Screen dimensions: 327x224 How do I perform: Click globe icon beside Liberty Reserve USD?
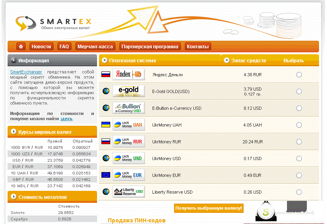[106, 192]
